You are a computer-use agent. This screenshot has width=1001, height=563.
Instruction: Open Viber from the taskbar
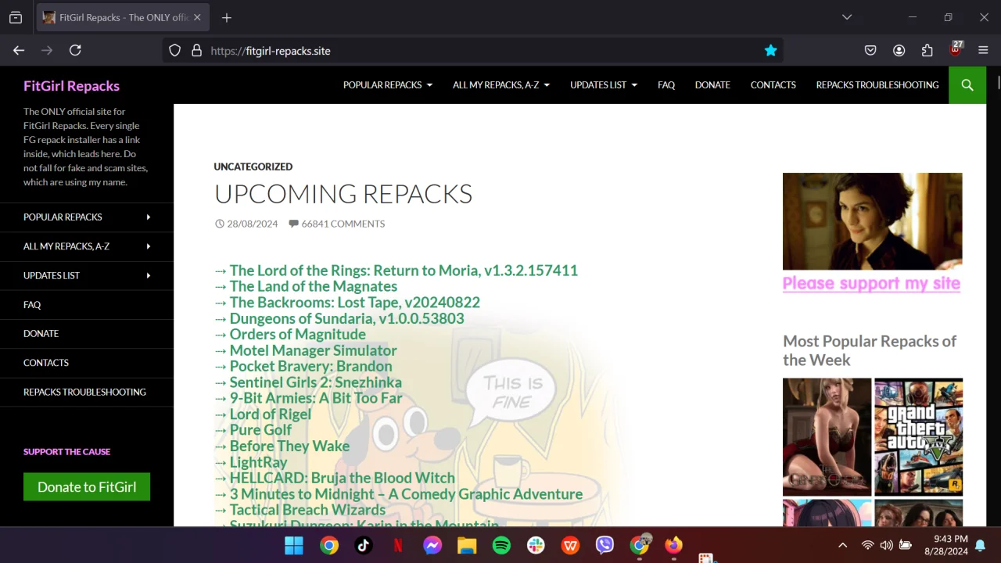point(605,545)
